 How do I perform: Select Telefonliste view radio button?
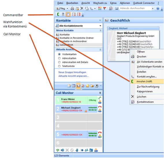point(59,66)
